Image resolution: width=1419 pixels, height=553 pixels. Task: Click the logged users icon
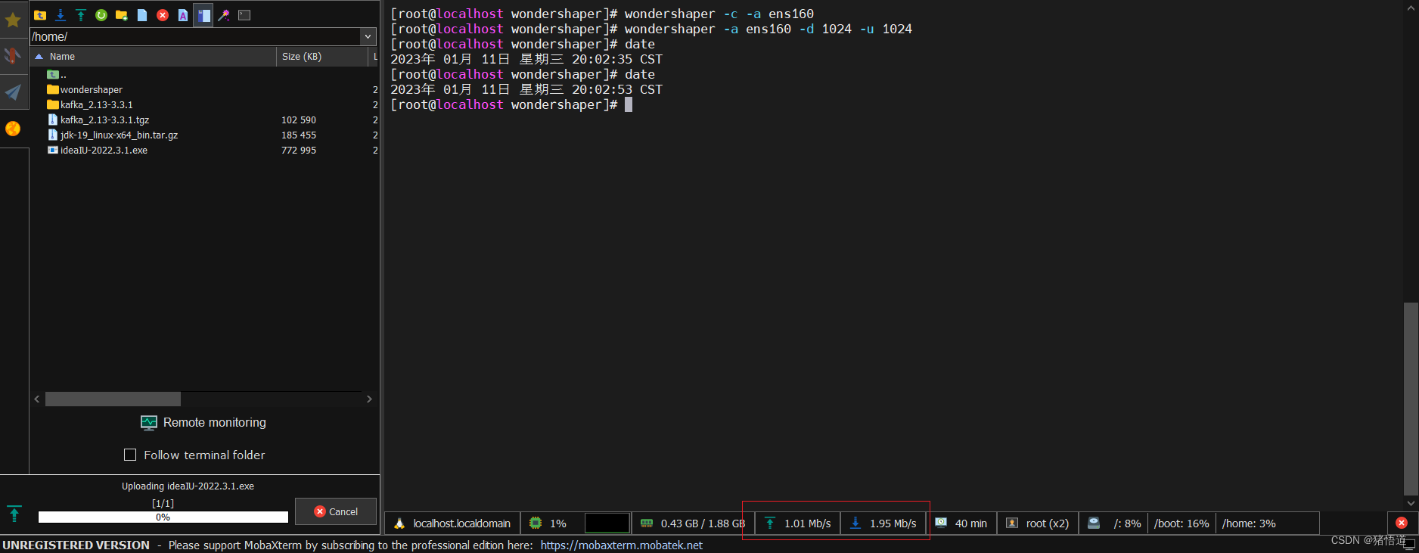[x=1012, y=523]
